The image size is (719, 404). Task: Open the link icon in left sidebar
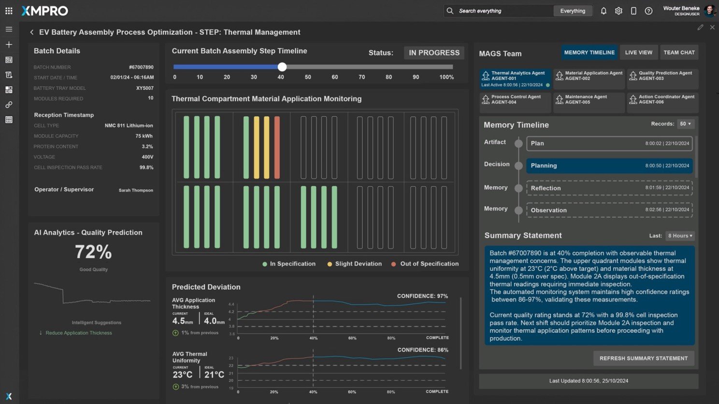click(9, 105)
